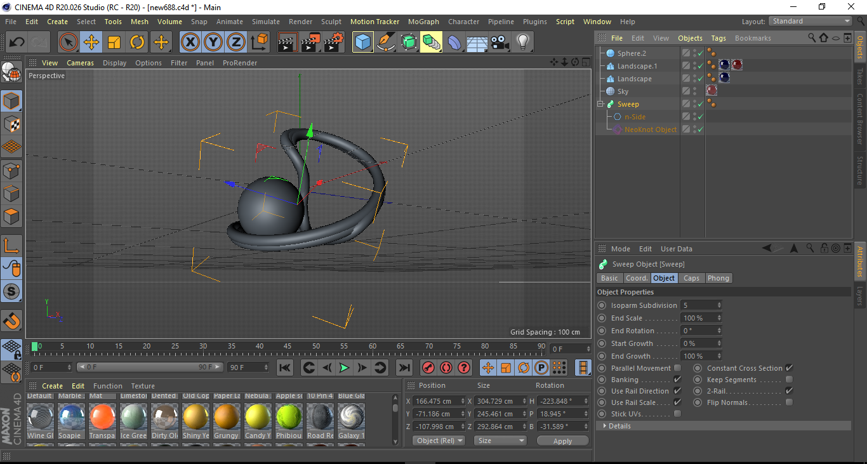Open the Simulate menu
Viewport: 867px width, 464px height.
point(265,22)
